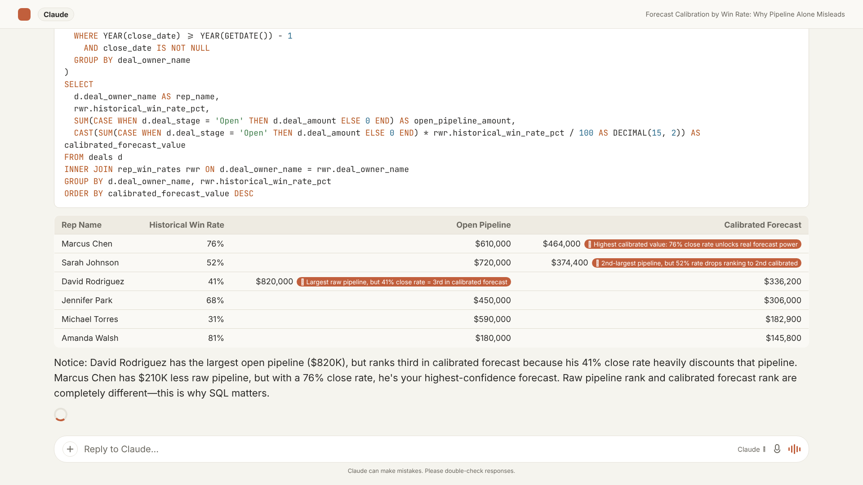Select the Open Pipeline column header
Image resolution: width=863 pixels, height=485 pixels.
coord(483,225)
